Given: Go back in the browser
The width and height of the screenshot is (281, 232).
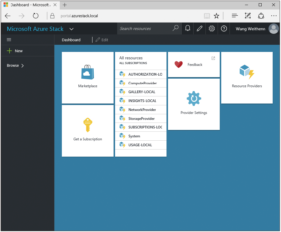Looking at the screenshot, I should [7, 16].
